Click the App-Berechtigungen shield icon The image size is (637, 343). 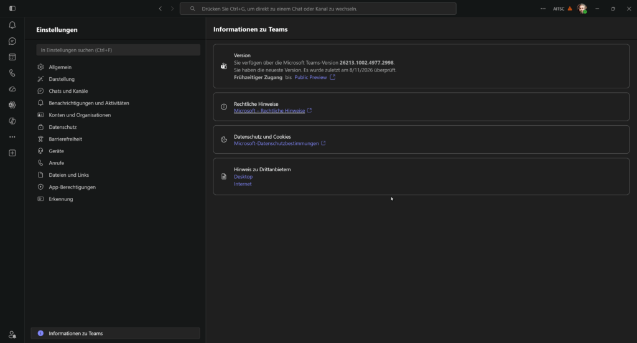pyautogui.click(x=40, y=187)
